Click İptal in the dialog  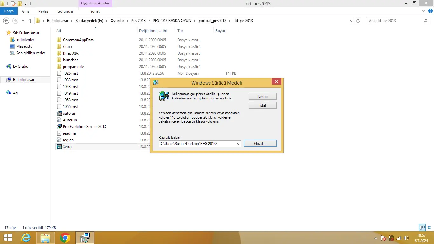pyautogui.click(x=262, y=105)
